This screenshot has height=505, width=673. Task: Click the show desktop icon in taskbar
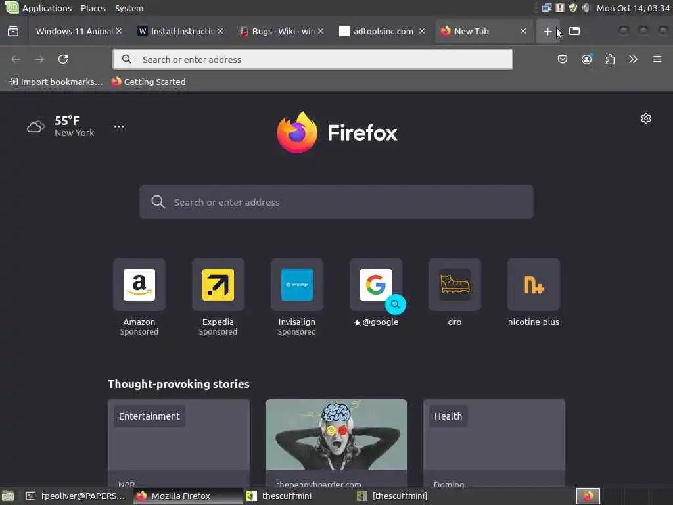pyautogui.click(x=8, y=496)
